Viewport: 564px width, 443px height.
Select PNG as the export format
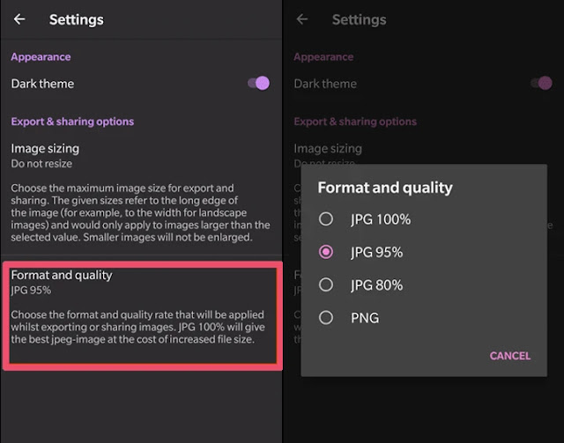[326, 317]
